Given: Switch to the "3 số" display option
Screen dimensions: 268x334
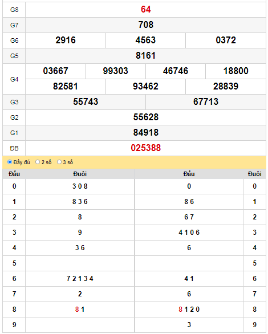Looking at the screenshot, I should [x=59, y=162].
